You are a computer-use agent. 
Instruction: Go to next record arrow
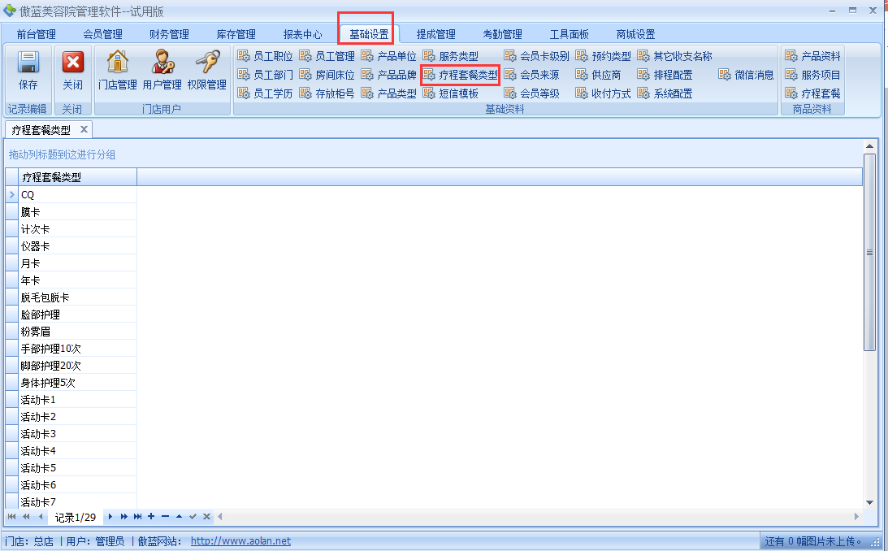point(110,517)
